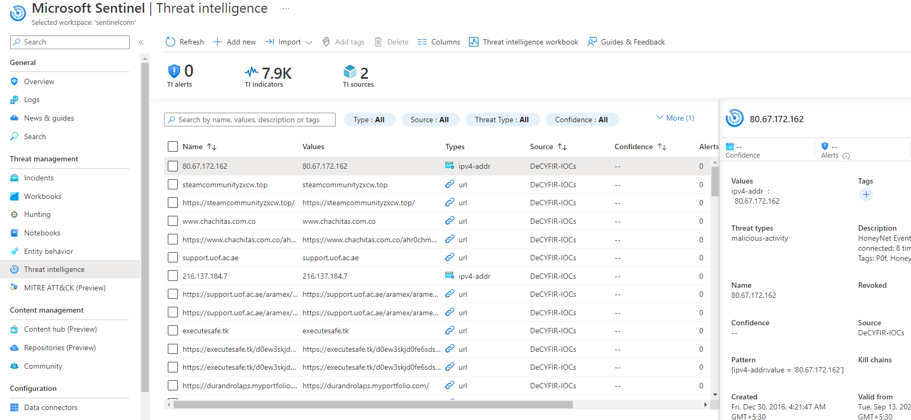Open Content hub (Preview) item
The image size is (911, 420).
[x=60, y=329]
